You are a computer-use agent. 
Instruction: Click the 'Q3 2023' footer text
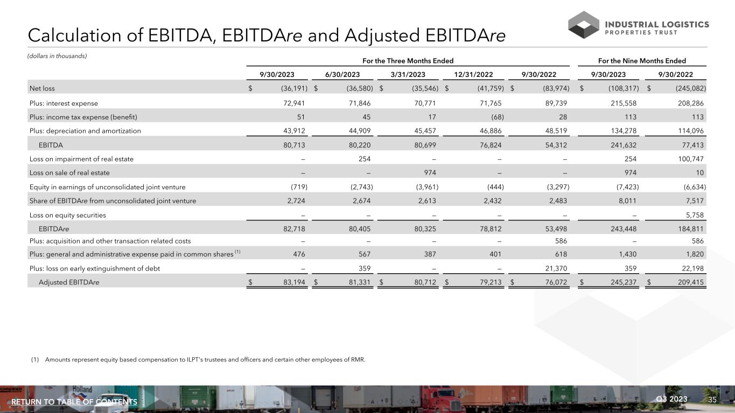coord(672,399)
